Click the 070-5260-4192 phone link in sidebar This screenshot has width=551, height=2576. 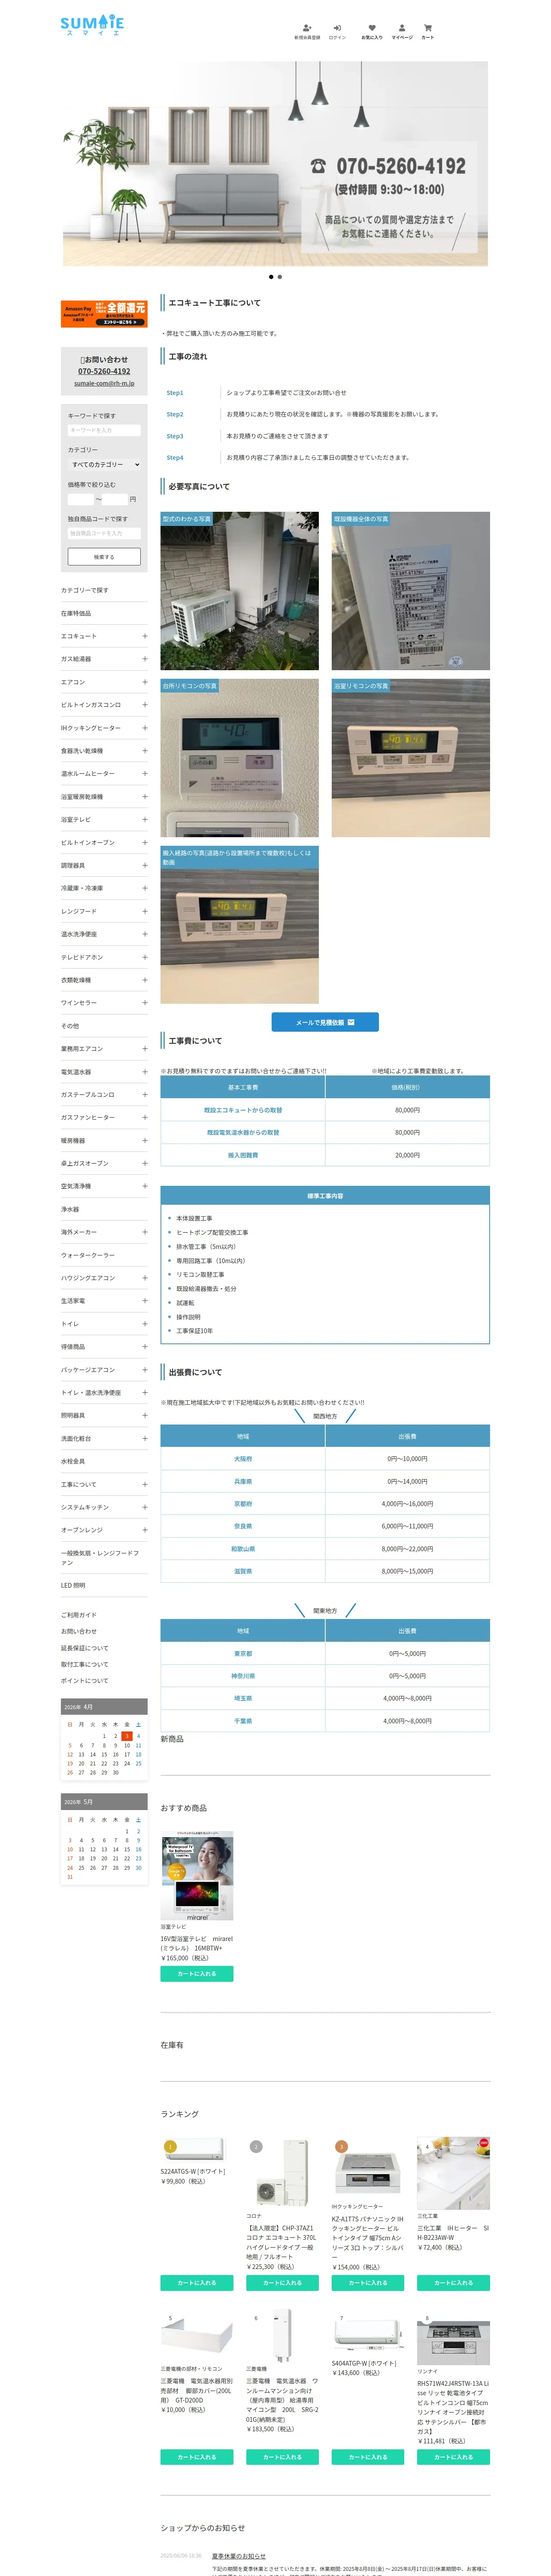[104, 371]
